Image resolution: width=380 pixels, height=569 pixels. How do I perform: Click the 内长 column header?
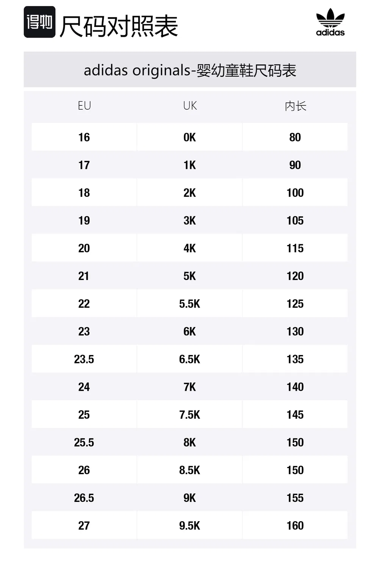tap(295, 106)
